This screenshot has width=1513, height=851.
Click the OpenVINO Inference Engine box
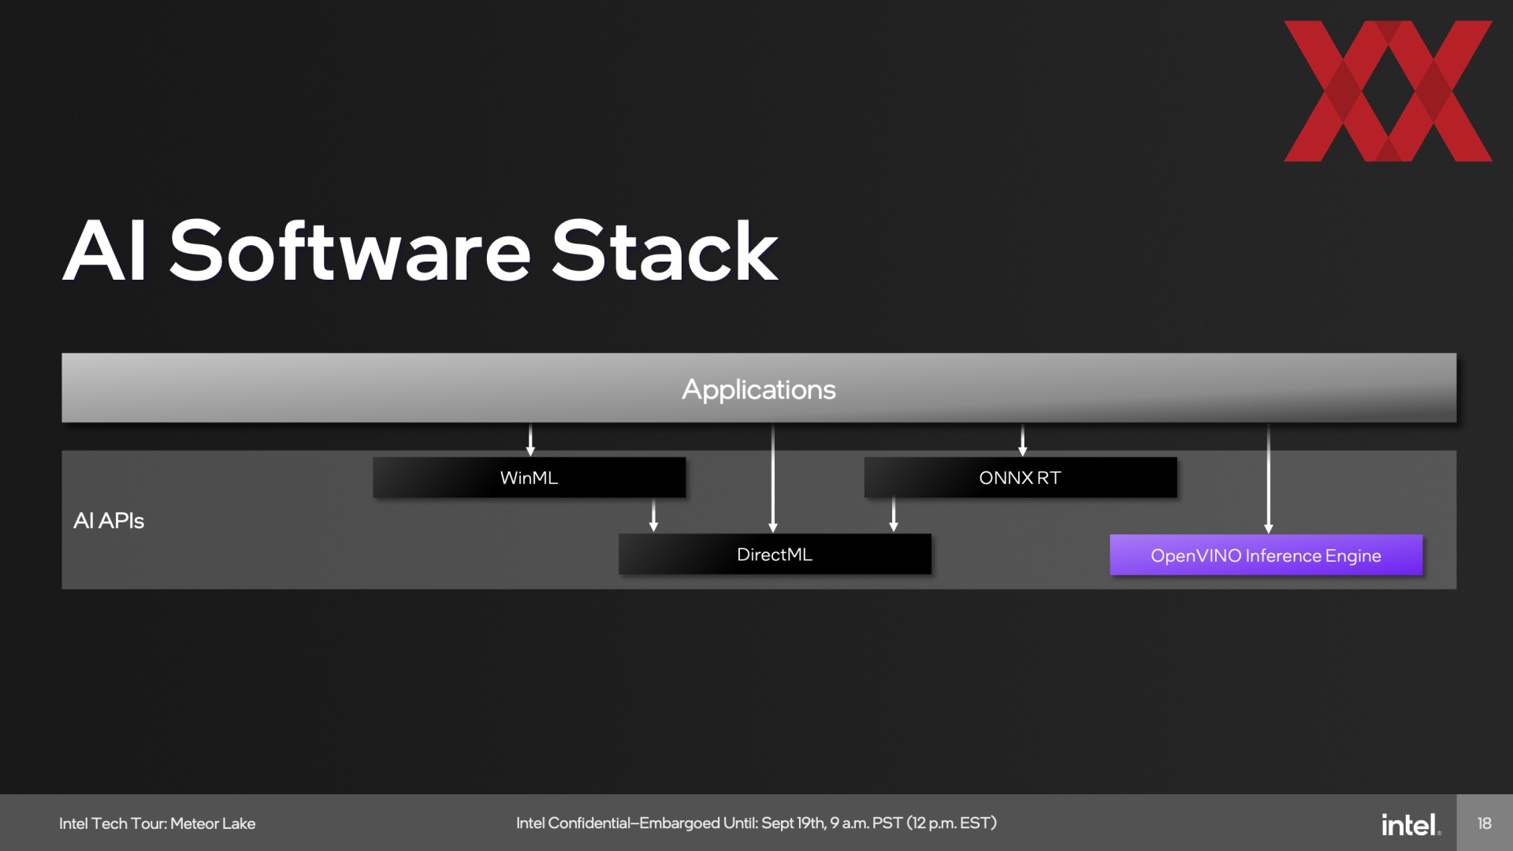tap(1266, 555)
